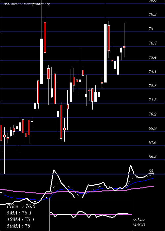The height and width of the screenshot is (231, 165).
Task: Click the 67.6 price axis label
Action: [152, 143]
